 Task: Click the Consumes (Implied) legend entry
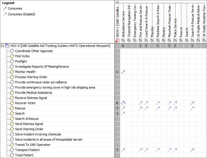point(19,14)
